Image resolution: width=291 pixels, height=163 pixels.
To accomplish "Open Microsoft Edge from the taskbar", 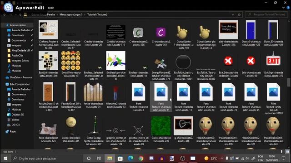I will 130,158.
